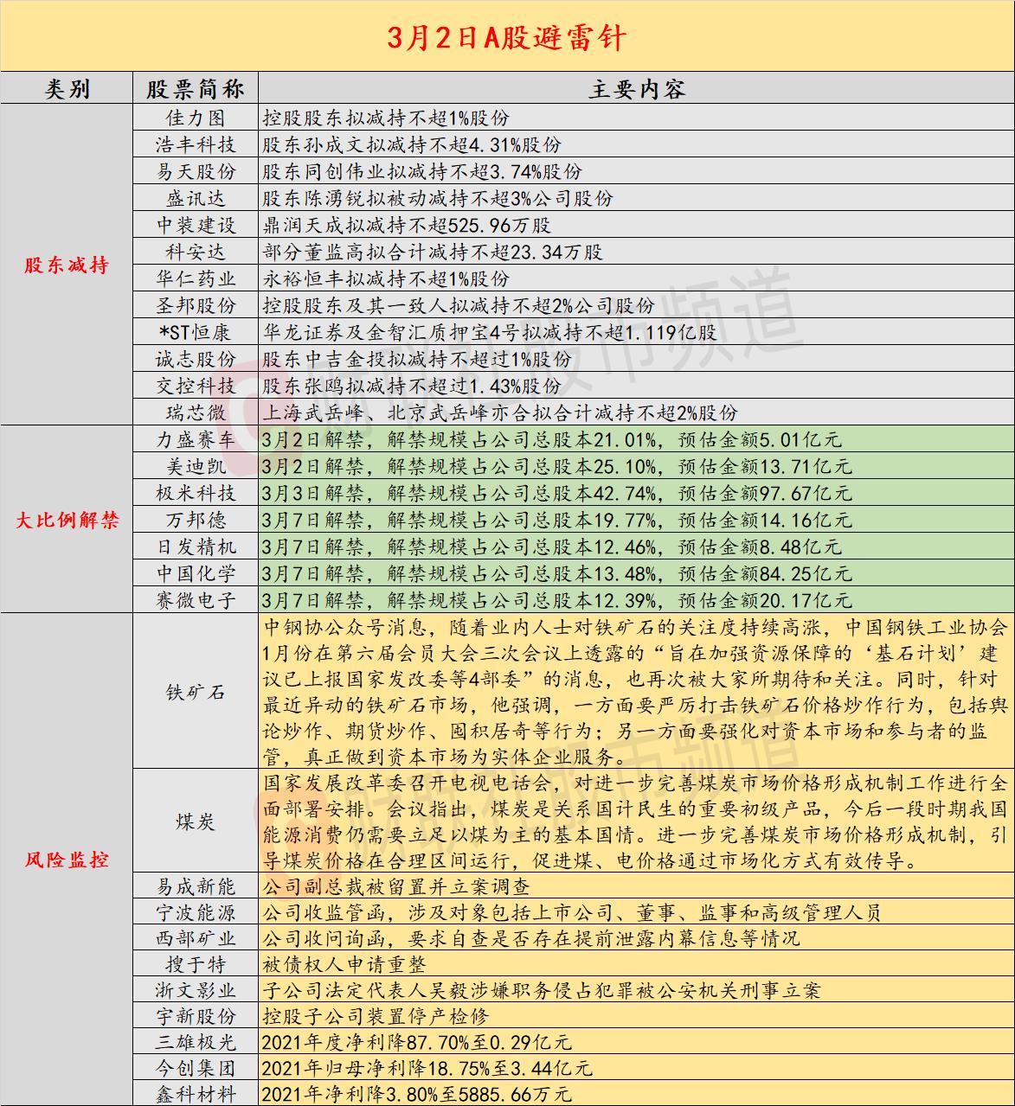Select stock name '中国化学'
The width and height of the screenshot is (1015, 1106).
pyautogui.click(x=196, y=573)
